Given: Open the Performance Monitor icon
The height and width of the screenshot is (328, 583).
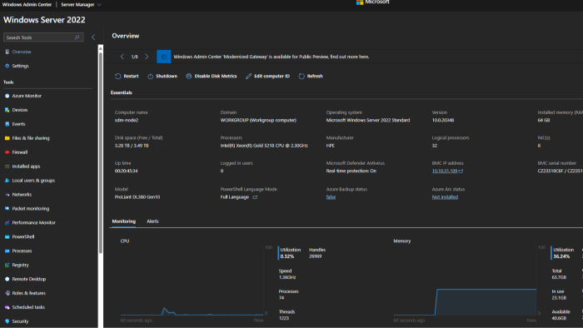Looking at the screenshot, I should click(x=7, y=223).
